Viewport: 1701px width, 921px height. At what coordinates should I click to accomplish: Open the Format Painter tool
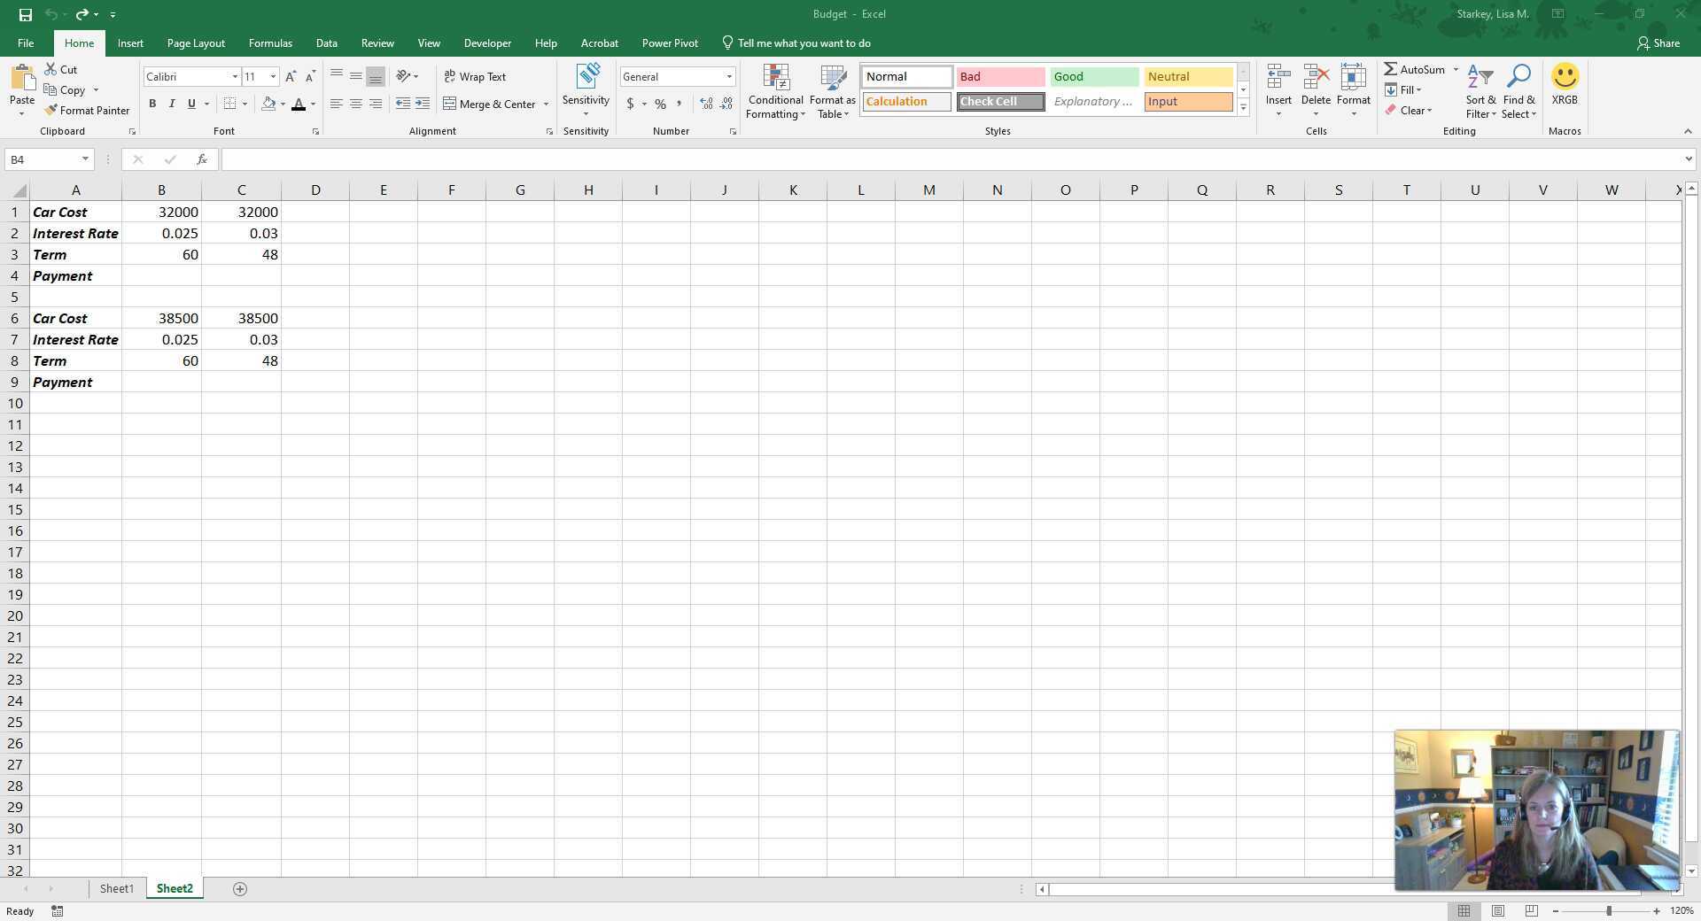(87, 110)
